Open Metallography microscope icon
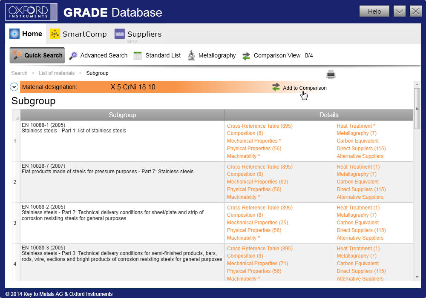 click(191, 55)
